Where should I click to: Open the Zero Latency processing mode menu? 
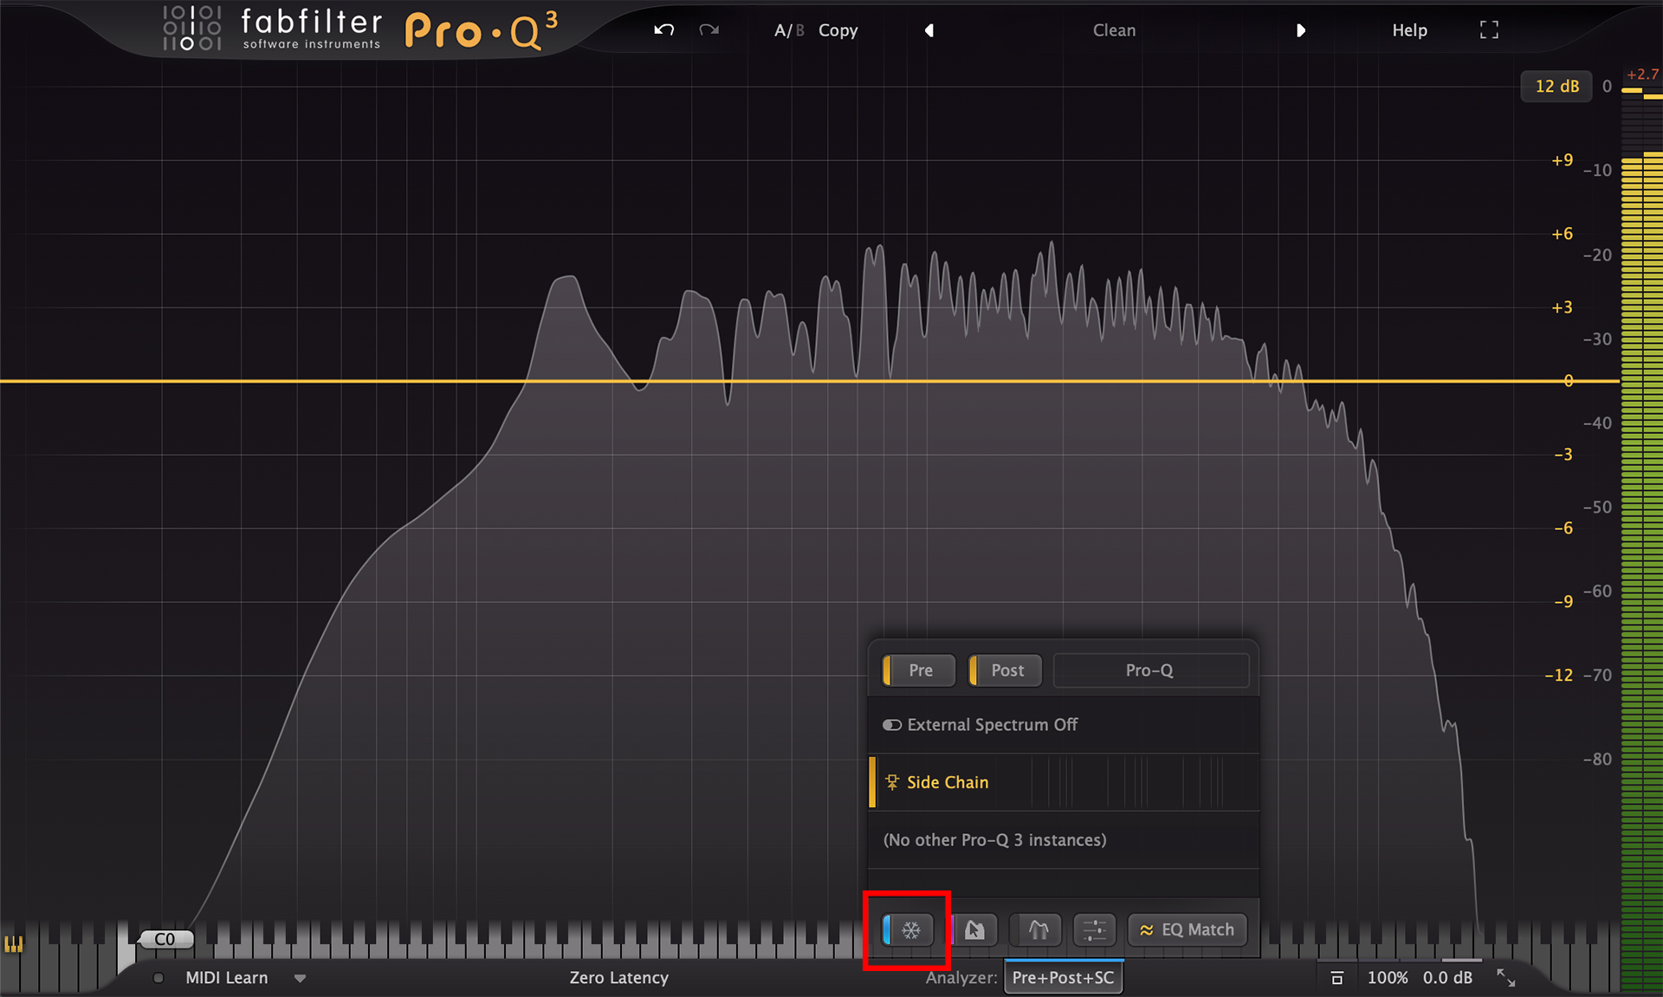click(x=618, y=978)
